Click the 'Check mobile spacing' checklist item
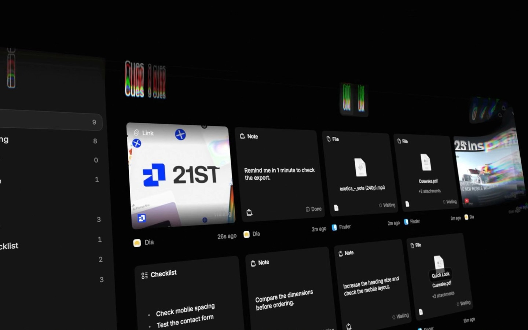 [185, 310]
